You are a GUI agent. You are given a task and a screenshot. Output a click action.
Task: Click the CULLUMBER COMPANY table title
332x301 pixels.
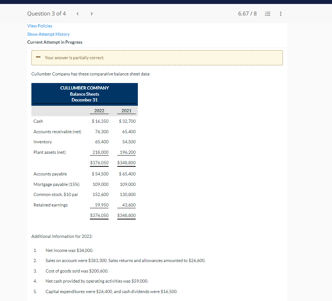(x=84, y=88)
